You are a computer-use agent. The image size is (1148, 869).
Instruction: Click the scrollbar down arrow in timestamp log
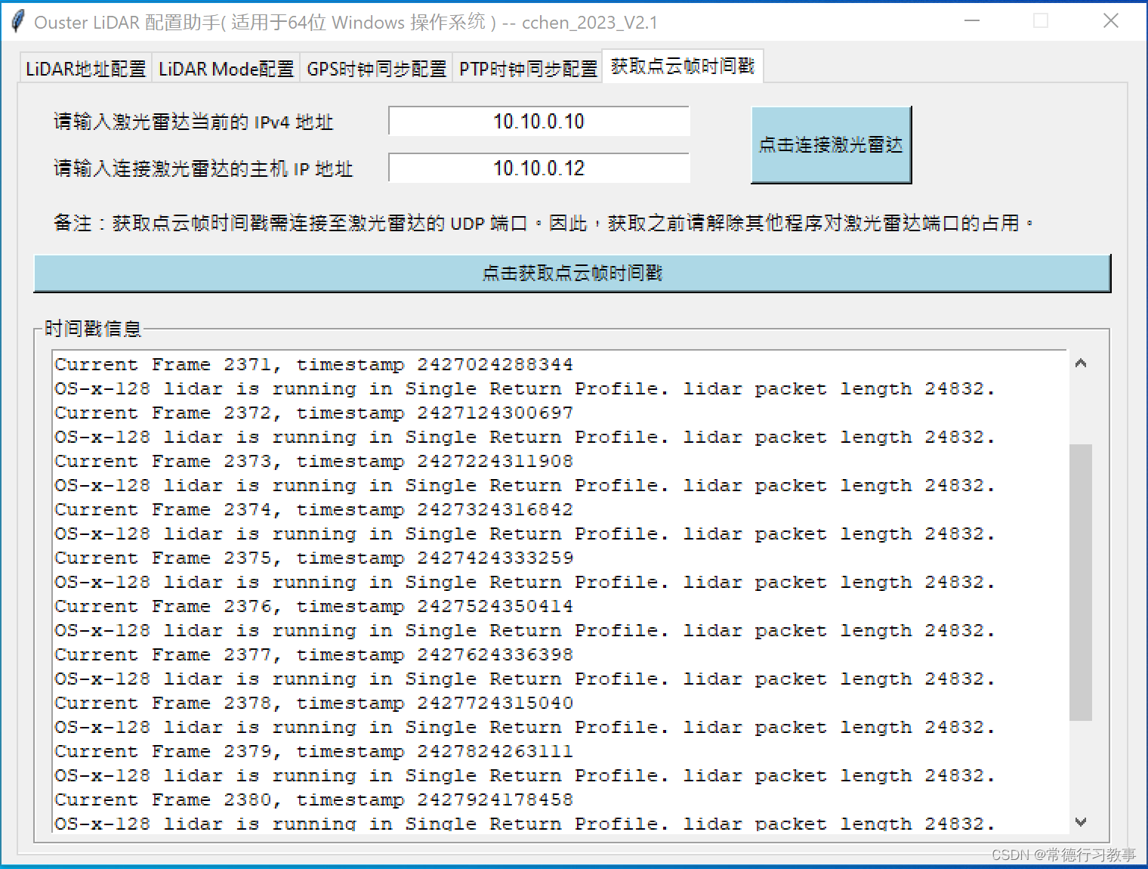coord(1081,821)
